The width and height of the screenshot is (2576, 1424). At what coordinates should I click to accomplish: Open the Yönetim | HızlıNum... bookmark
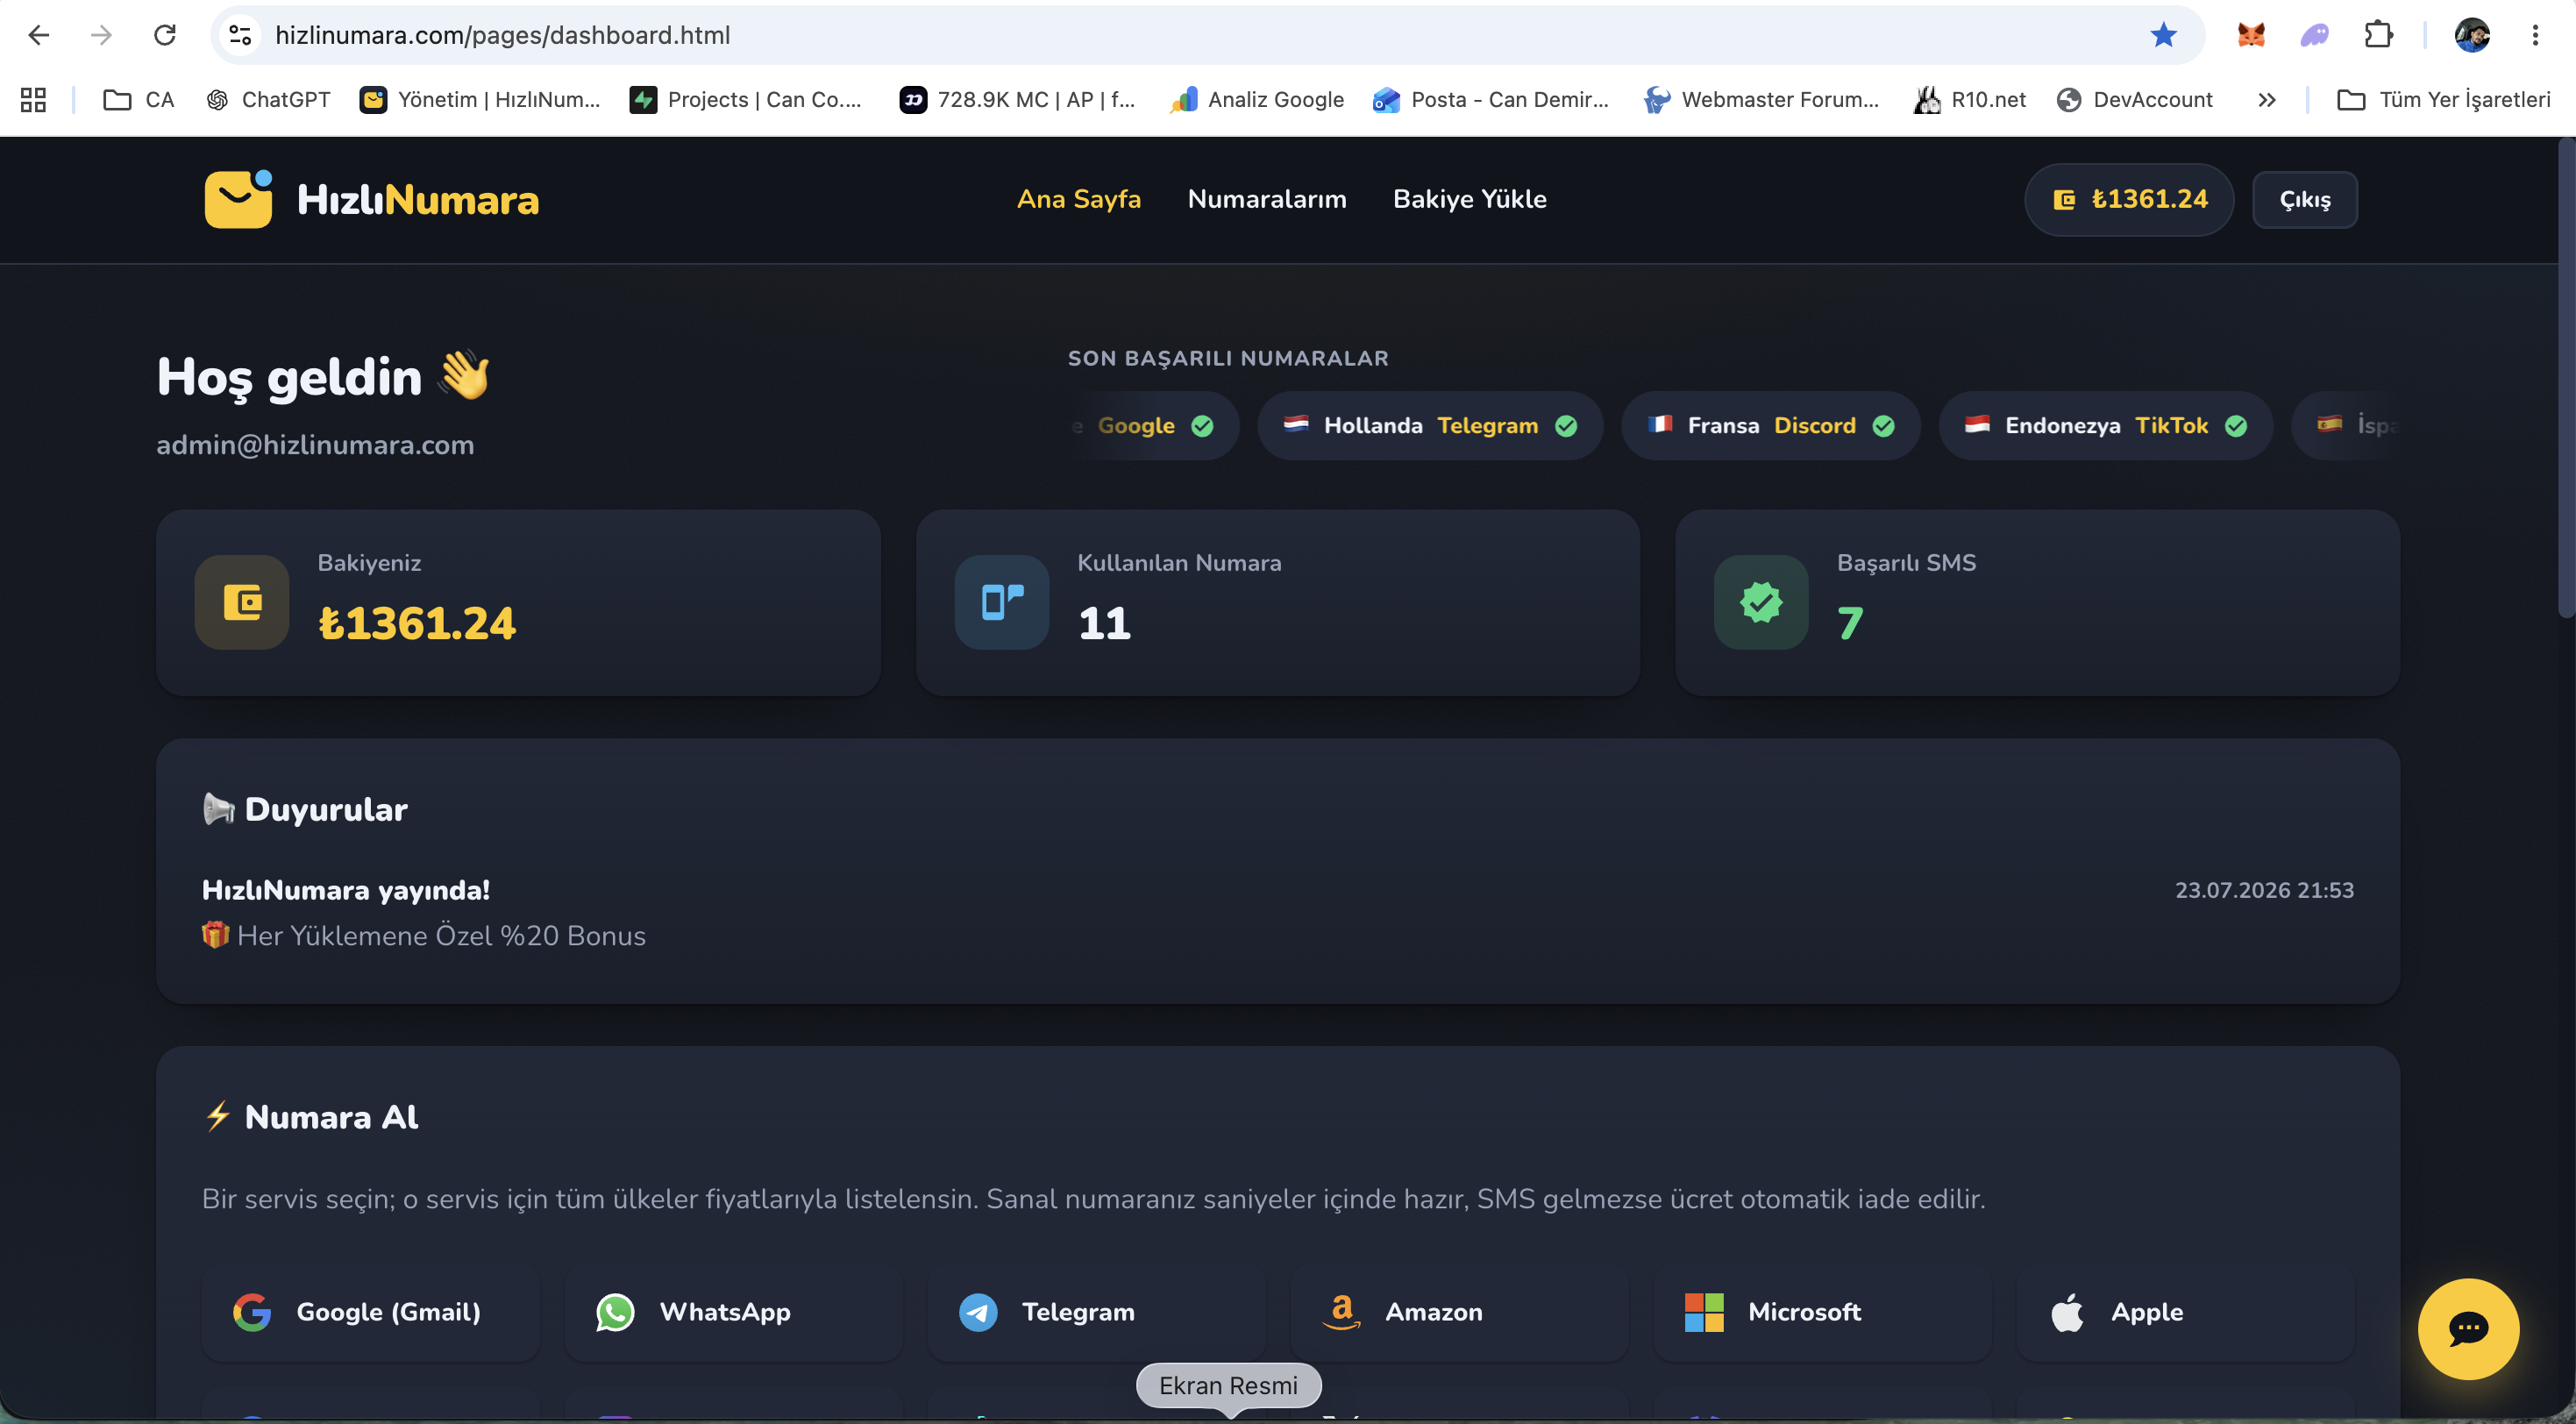480,99
